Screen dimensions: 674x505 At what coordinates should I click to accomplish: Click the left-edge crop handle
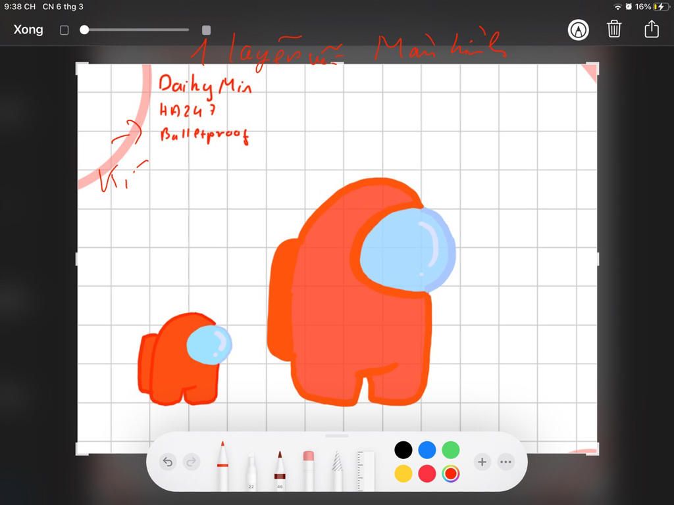pyautogui.click(x=77, y=259)
